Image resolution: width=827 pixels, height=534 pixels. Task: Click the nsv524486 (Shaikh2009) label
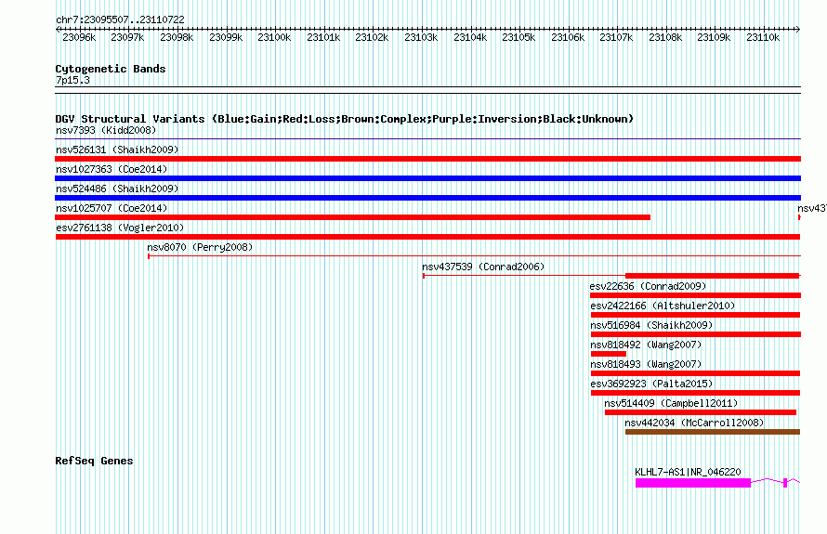(117, 189)
